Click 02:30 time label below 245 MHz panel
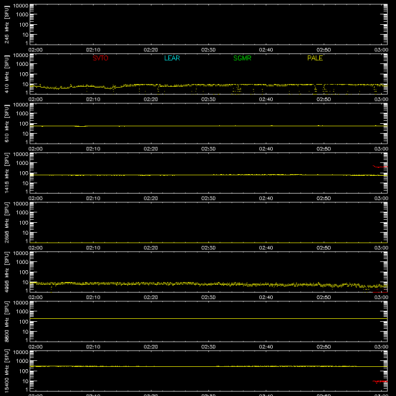The image size is (396, 396). click(208, 50)
